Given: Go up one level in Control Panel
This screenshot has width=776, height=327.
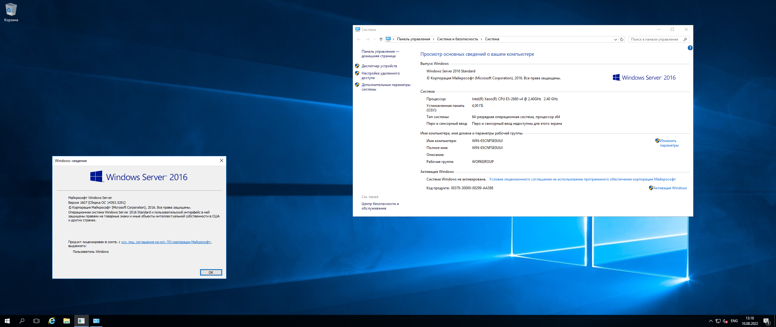Looking at the screenshot, I should coord(381,39).
